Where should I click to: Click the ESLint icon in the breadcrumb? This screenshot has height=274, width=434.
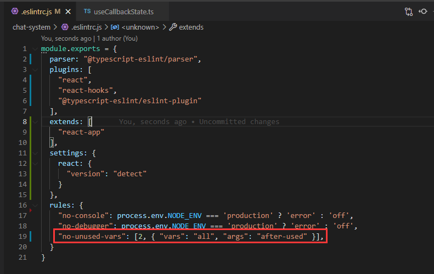pos(65,27)
